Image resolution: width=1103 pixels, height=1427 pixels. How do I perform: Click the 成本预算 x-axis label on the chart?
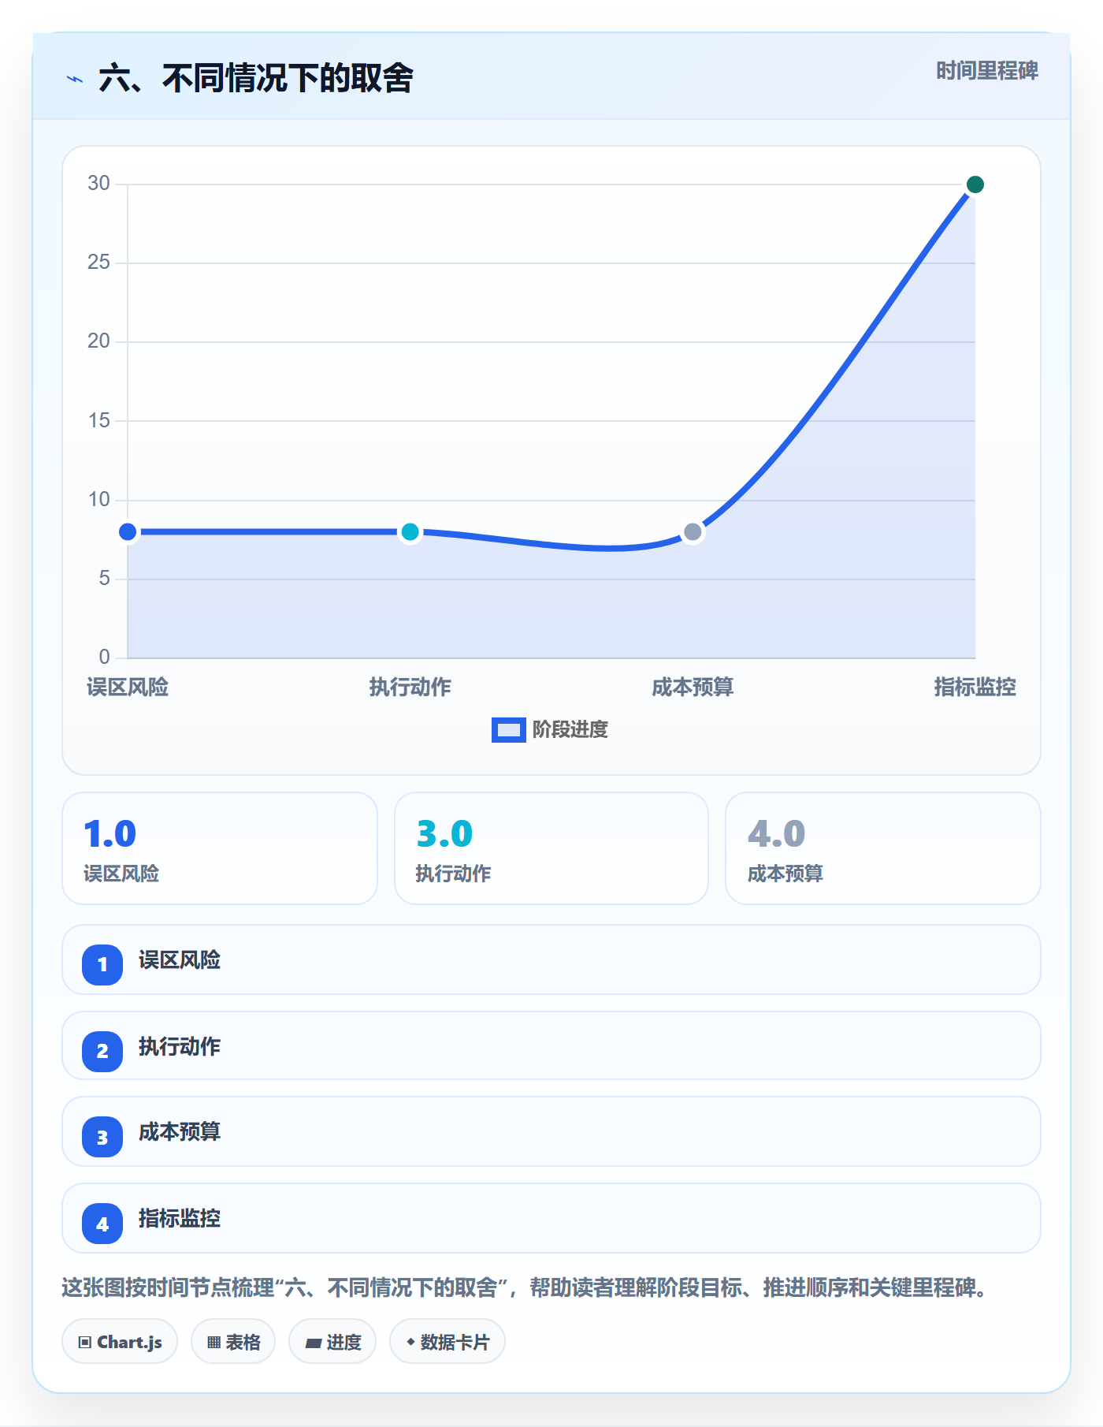point(693,687)
